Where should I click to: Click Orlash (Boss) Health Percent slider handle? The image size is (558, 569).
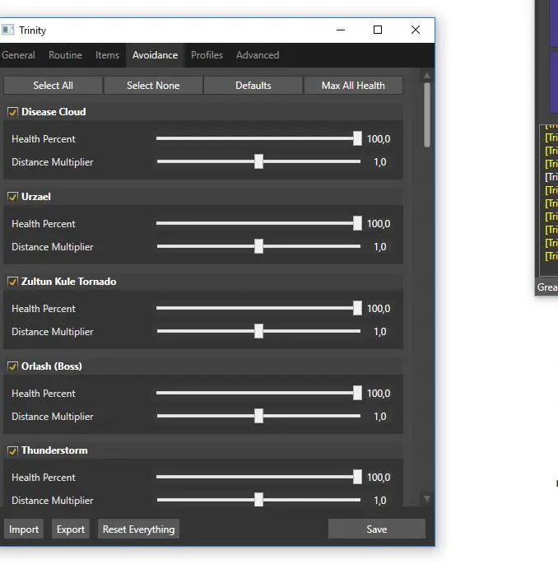(357, 393)
